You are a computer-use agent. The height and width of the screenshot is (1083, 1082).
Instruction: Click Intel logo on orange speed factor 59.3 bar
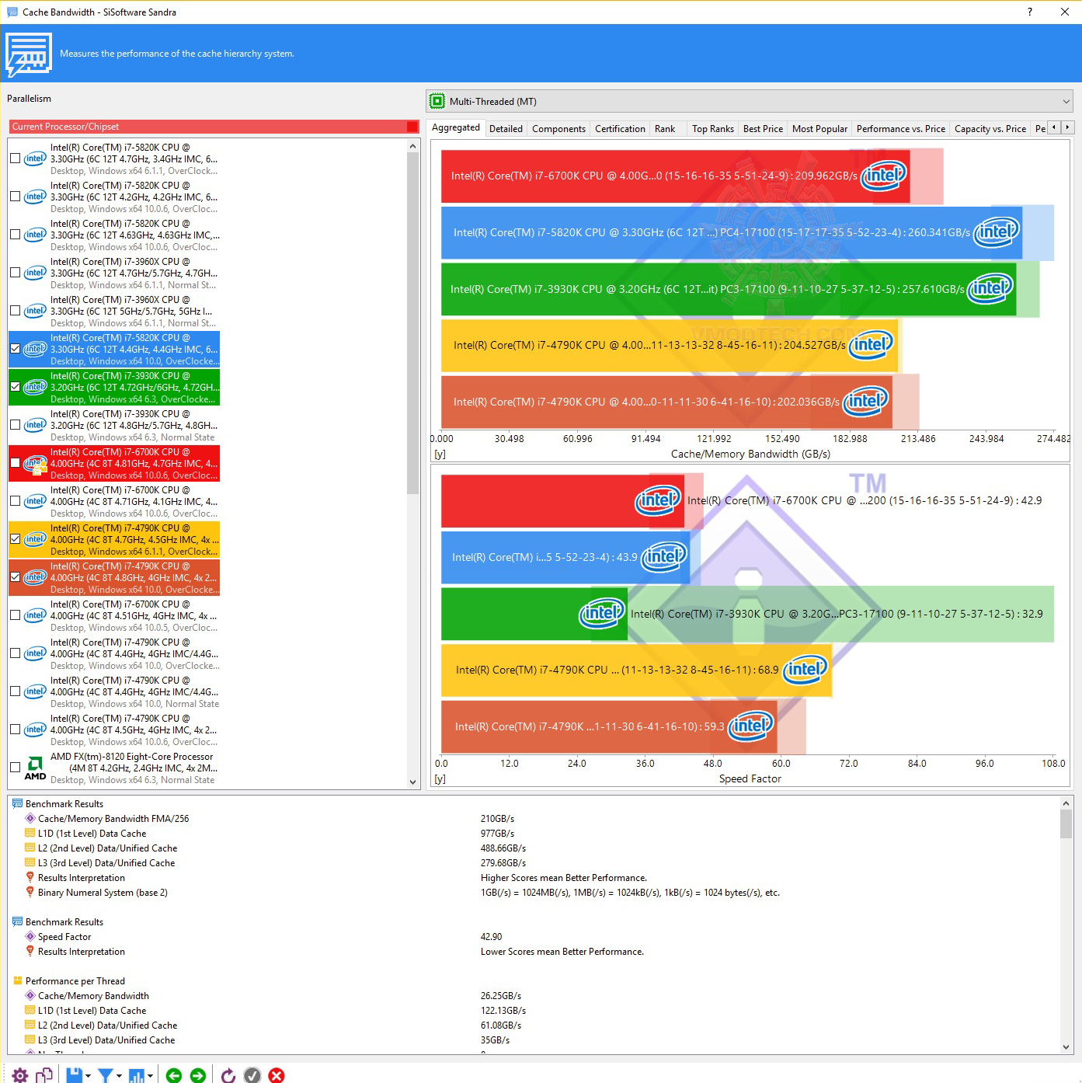point(751,726)
